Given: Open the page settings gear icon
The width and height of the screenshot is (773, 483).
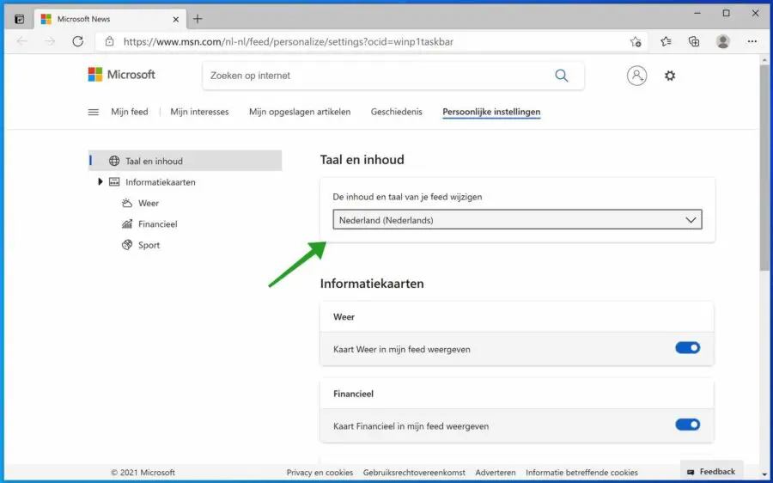Looking at the screenshot, I should click(x=669, y=76).
